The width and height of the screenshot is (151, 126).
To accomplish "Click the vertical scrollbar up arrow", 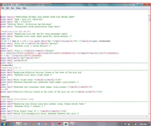I will [149, 17].
